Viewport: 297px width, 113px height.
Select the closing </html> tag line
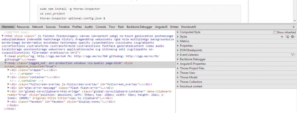click(10, 109)
